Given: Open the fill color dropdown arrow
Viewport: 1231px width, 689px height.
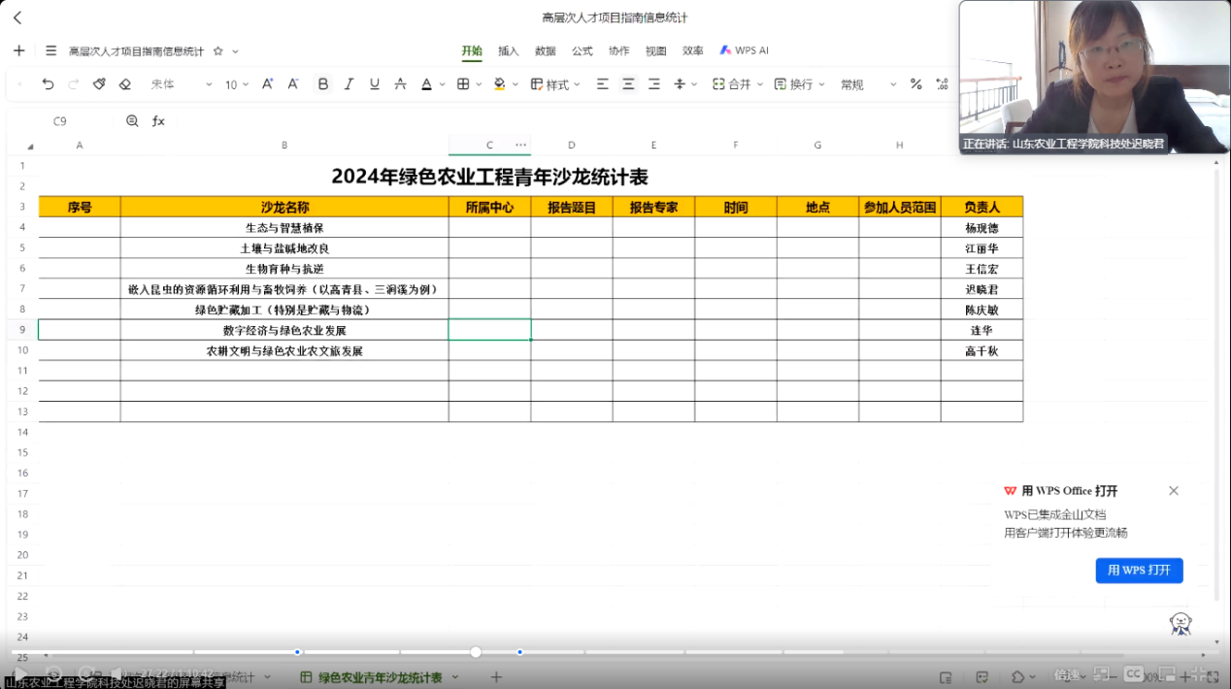Looking at the screenshot, I should click(516, 84).
